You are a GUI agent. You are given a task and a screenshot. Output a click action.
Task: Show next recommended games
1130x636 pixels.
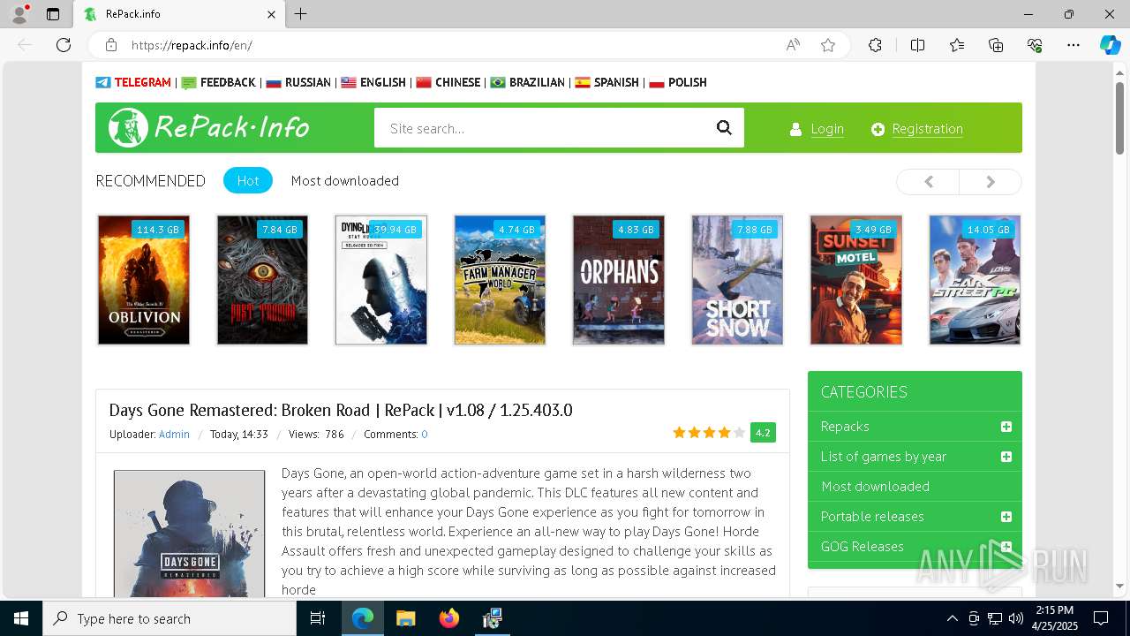click(991, 181)
